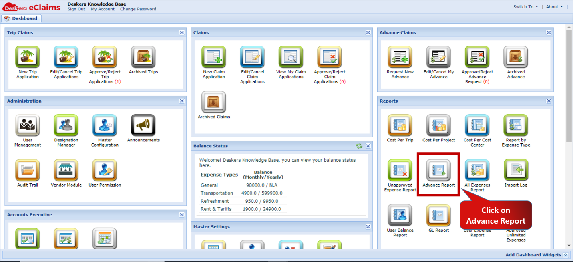Open Audit Trail
Image resolution: width=573 pixels, height=262 pixels.
(28, 170)
